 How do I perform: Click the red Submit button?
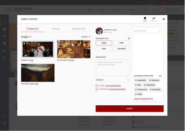click(130, 109)
